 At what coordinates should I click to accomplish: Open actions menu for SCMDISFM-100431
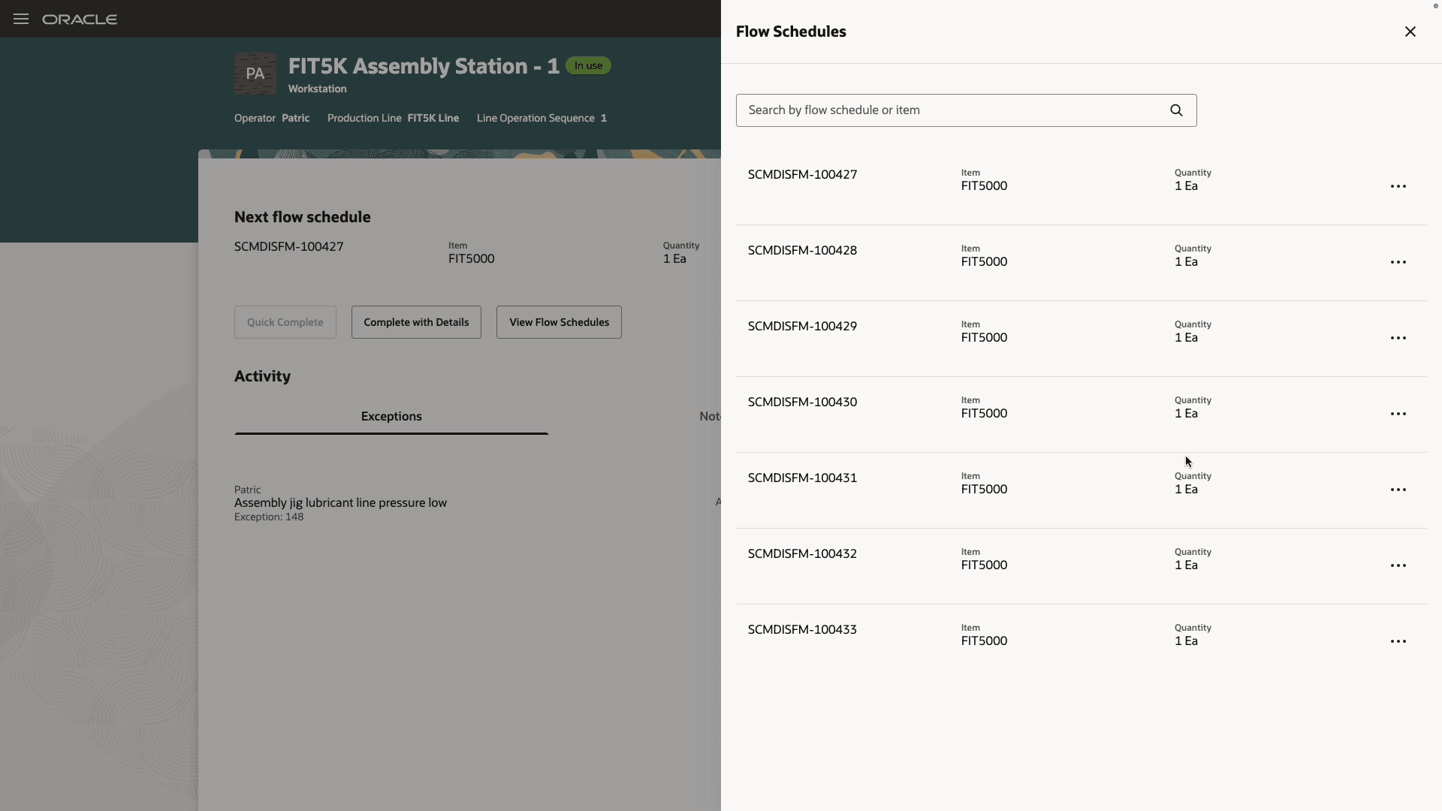coord(1398,490)
